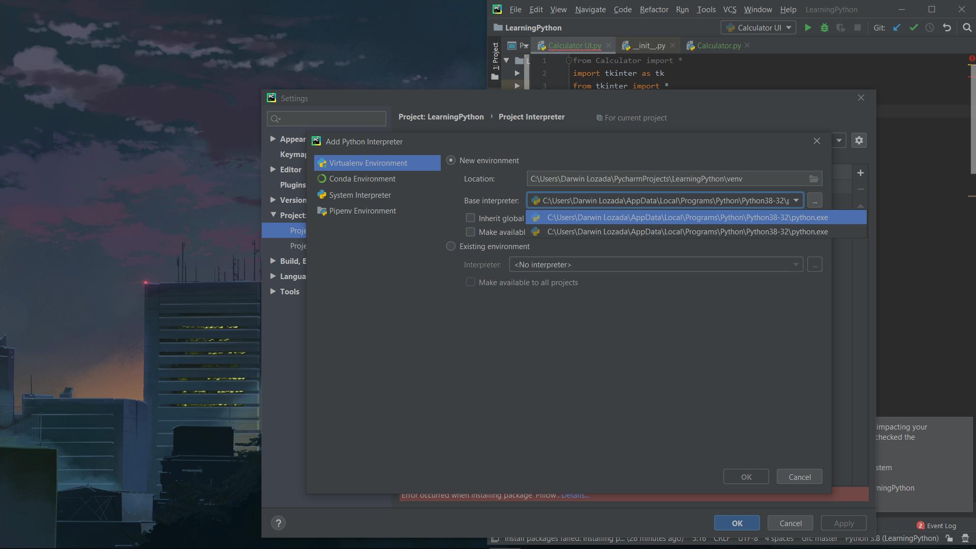
Task: Open Search Everywhere magnifier icon
Action: click(967, 28)
